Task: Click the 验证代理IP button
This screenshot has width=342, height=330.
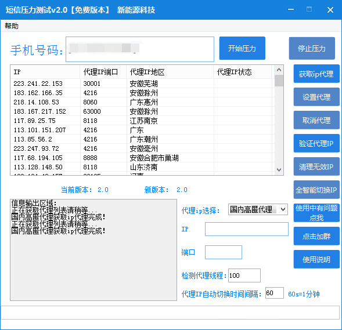Action: tap(316, 143)
